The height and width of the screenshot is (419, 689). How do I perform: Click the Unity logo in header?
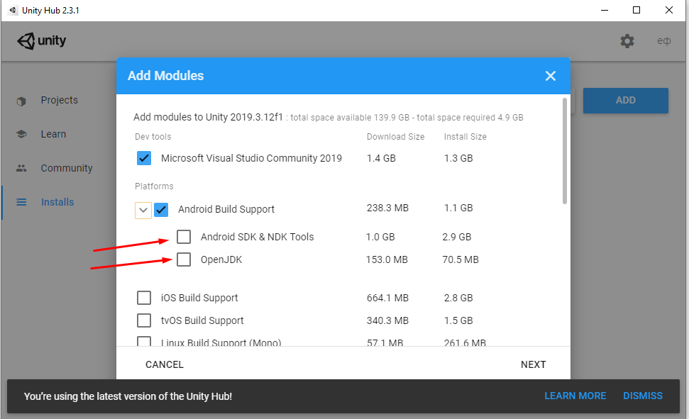pyautogui.click(x=42, y=41)
